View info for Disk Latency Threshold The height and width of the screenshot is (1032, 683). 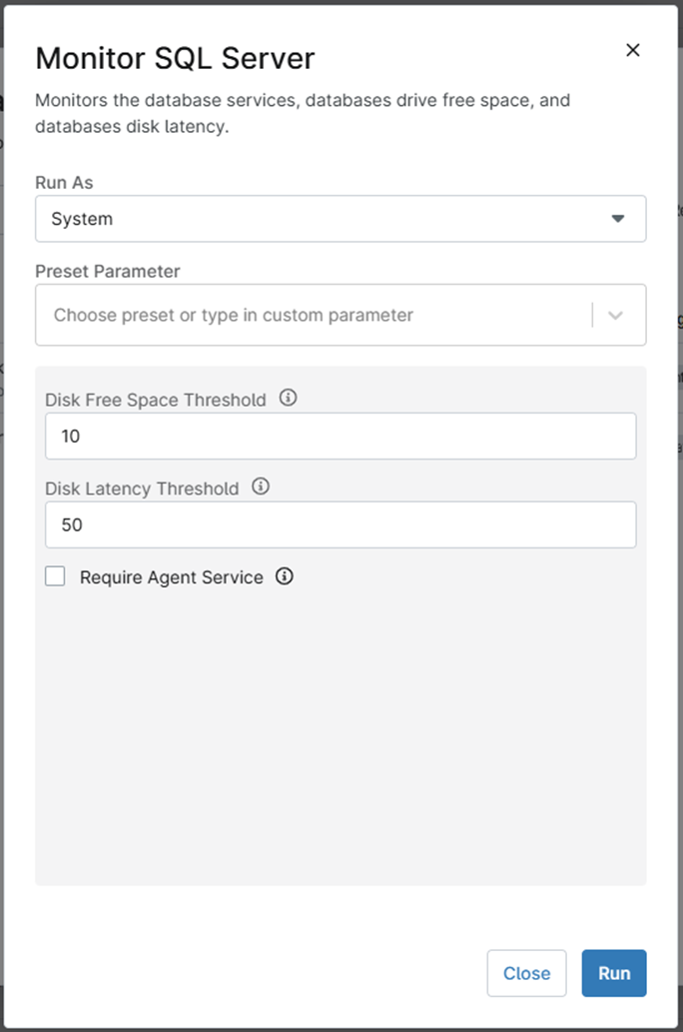click(261, 487)
